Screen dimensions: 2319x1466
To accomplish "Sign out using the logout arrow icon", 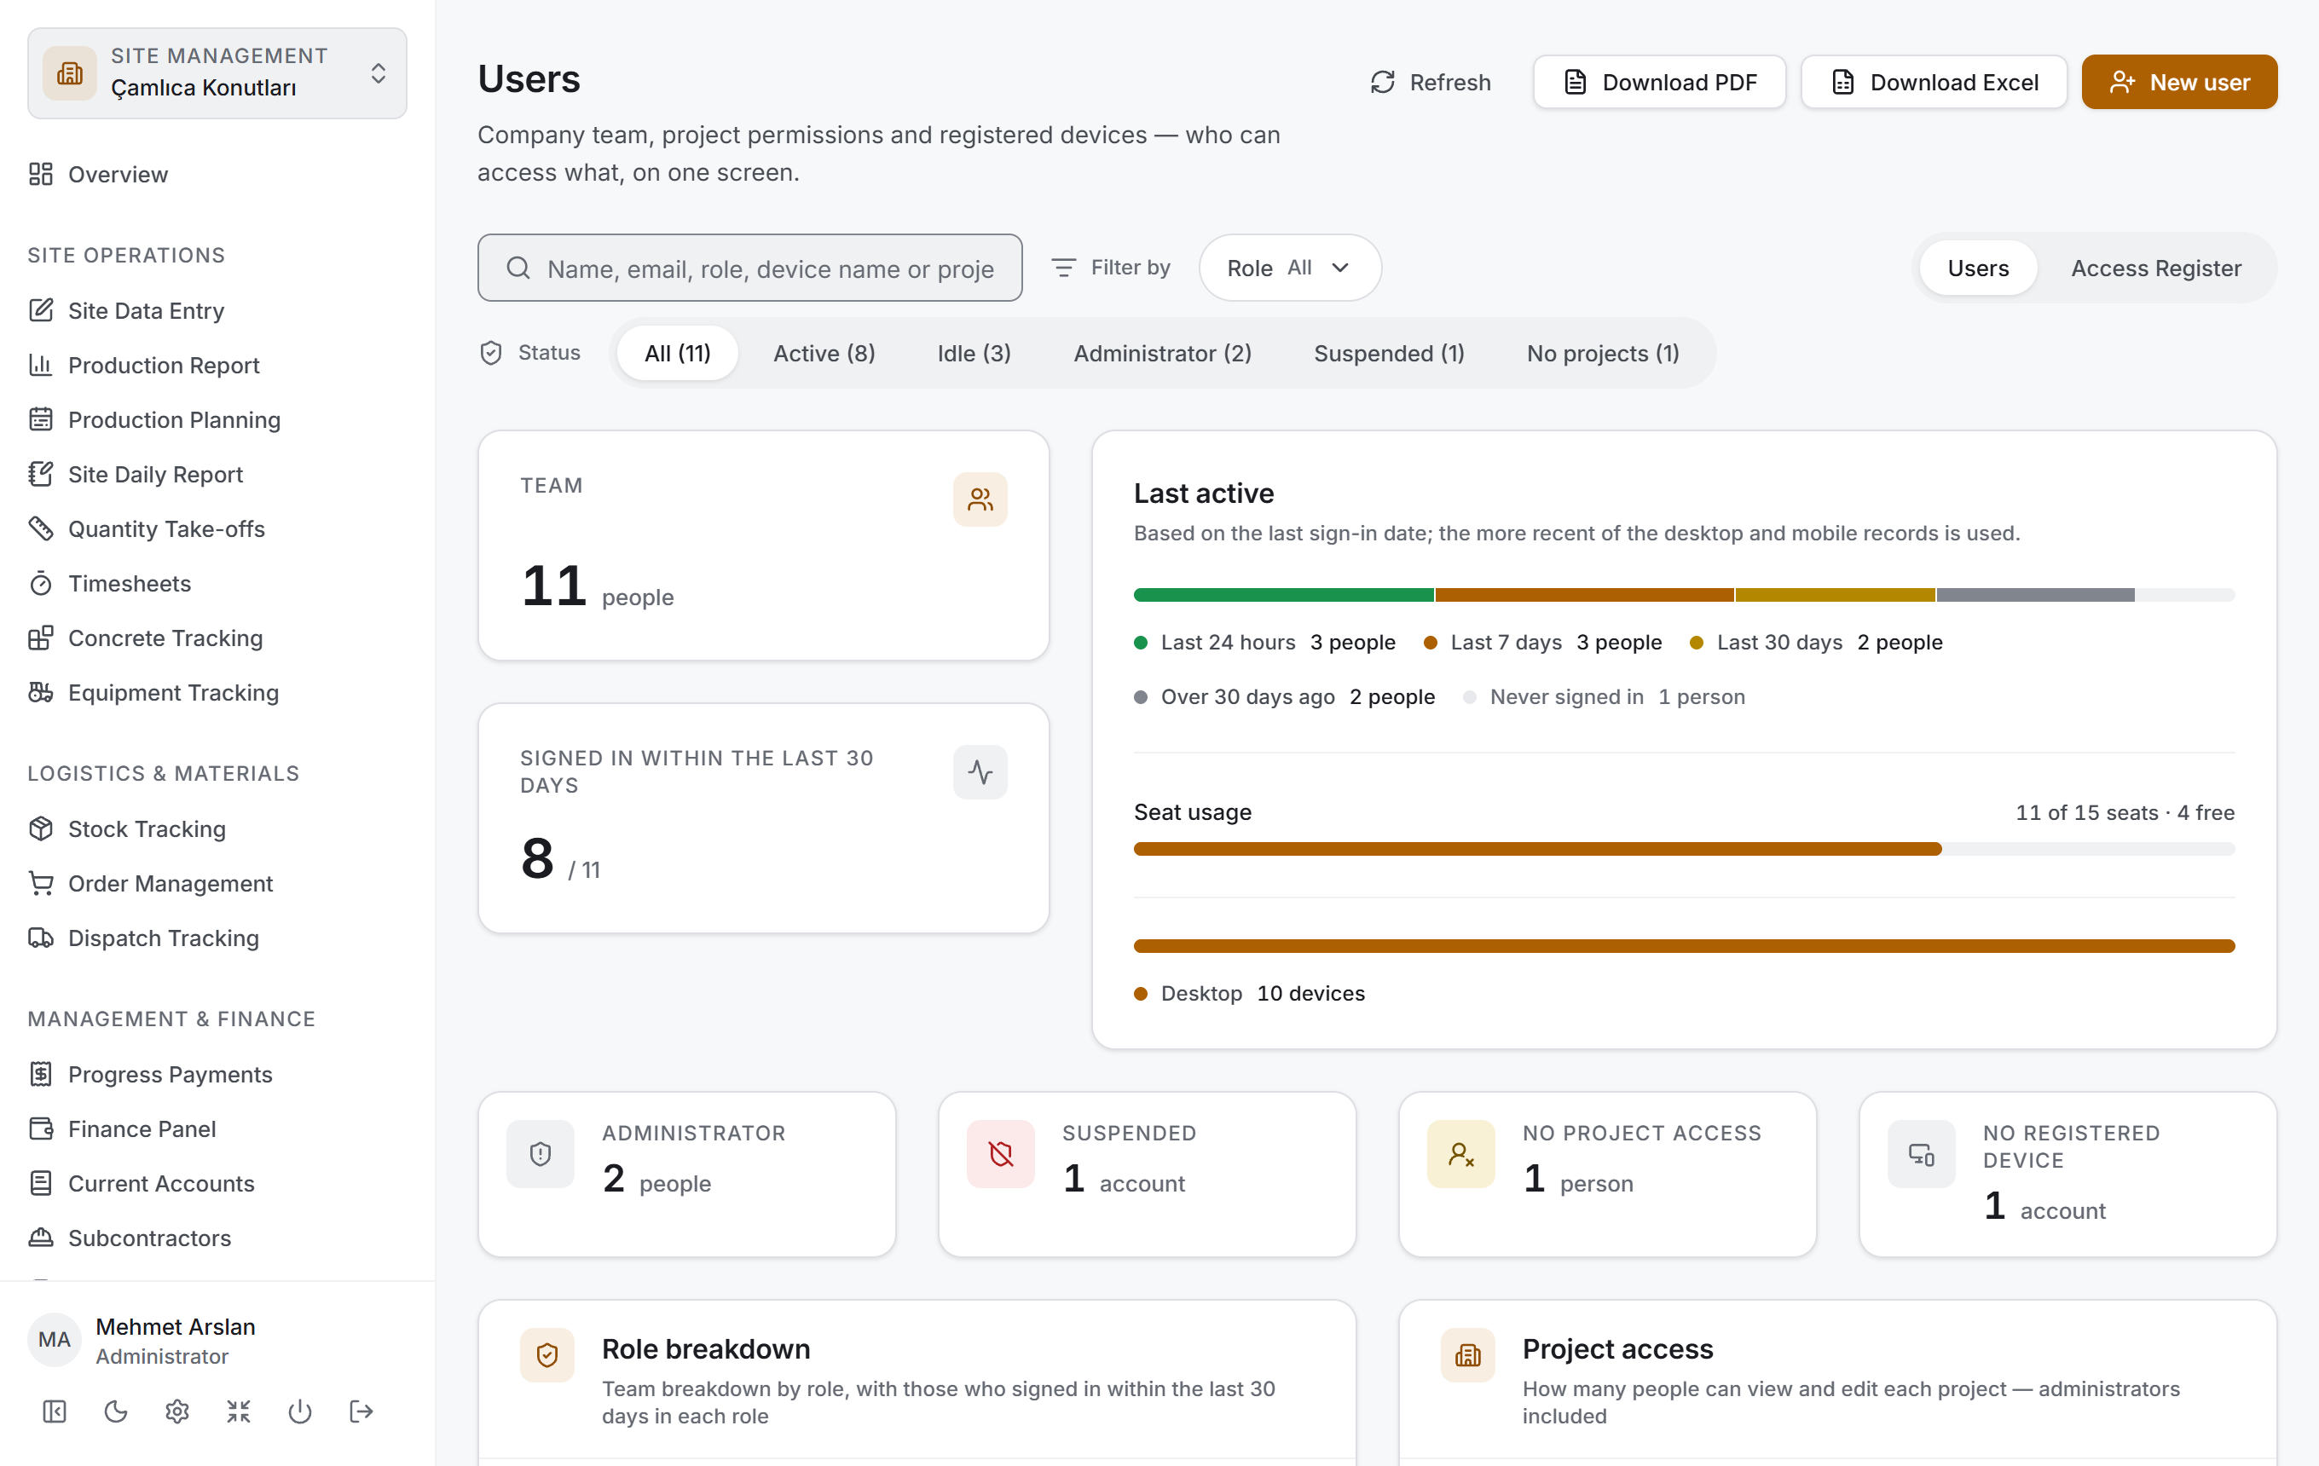I will click(x=361, y=1411).
